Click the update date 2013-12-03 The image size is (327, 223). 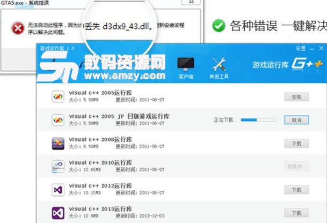pos(152,216)
